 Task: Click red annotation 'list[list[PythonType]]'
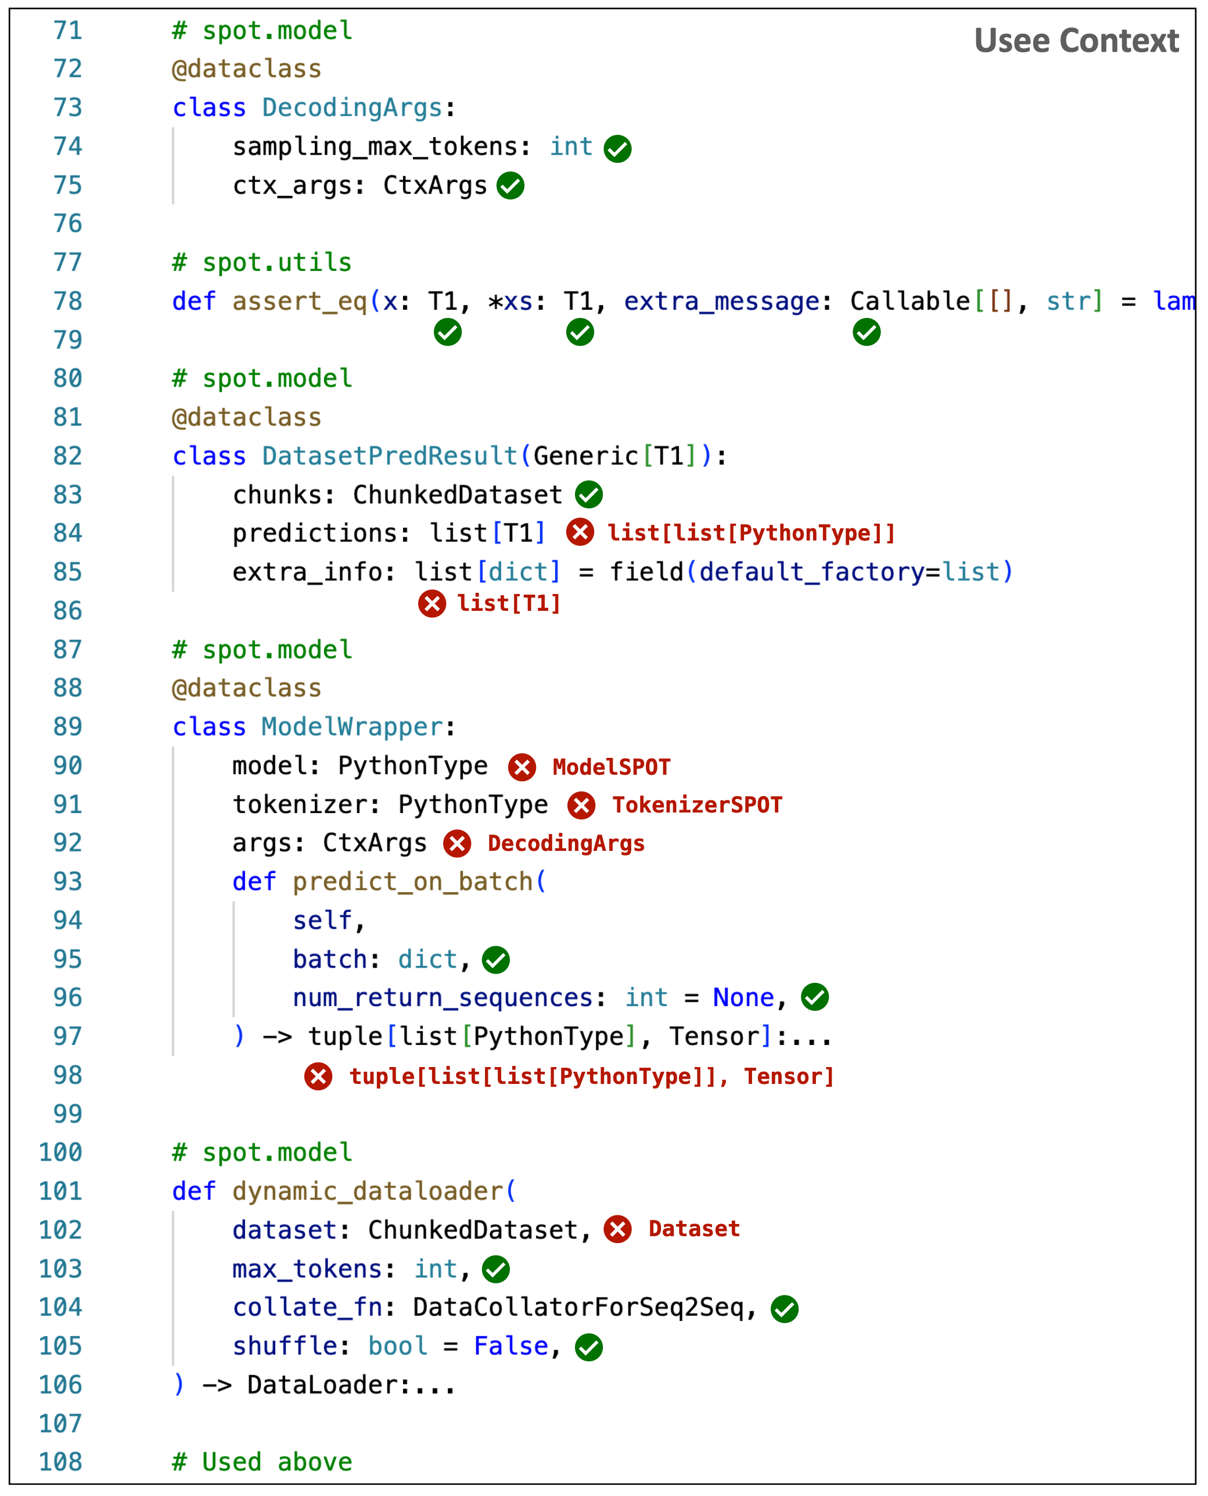pyautogui.click(x=751, y=533)
